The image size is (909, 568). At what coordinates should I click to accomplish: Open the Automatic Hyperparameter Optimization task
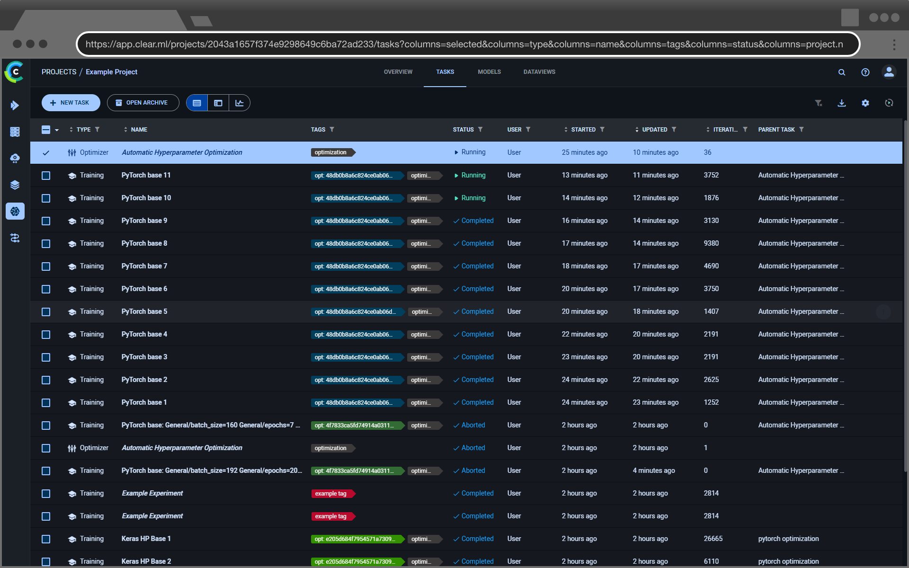click(182, 152)
